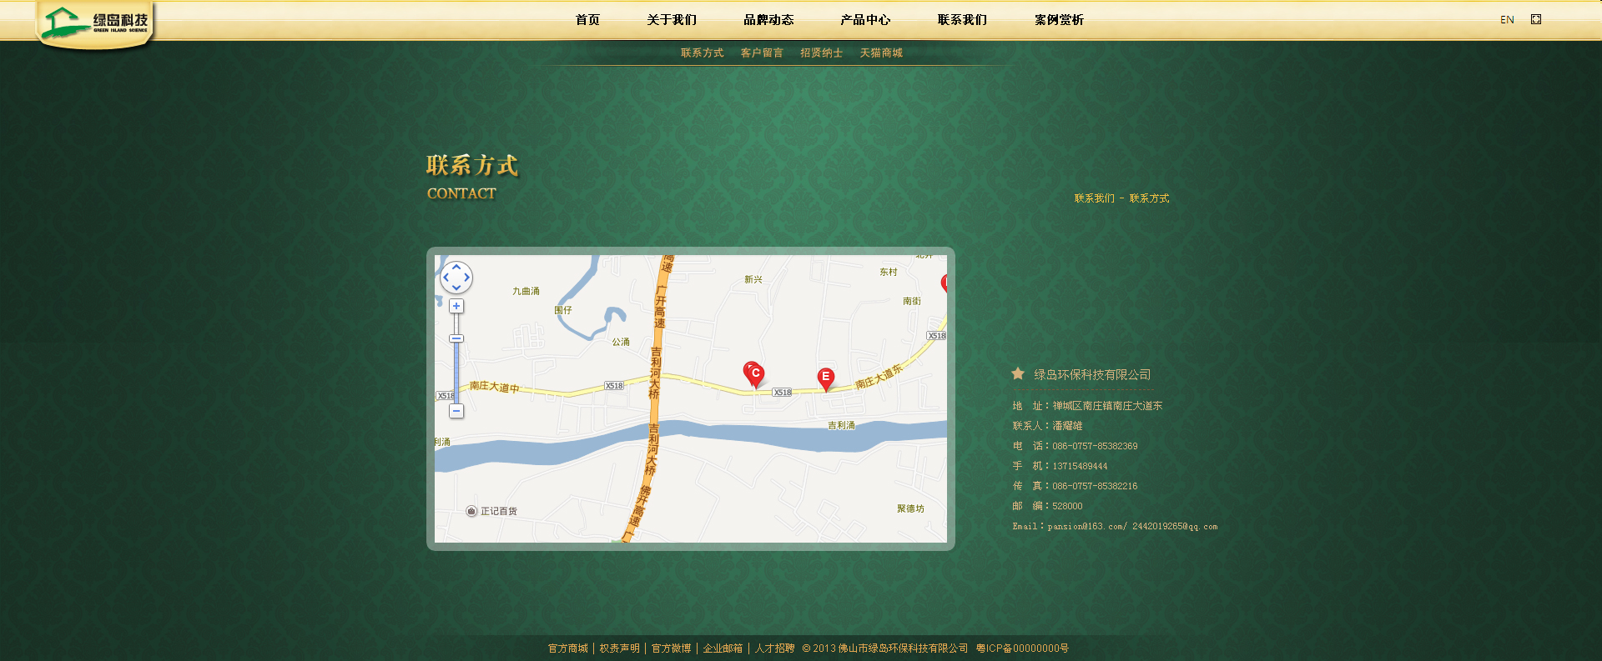1602x661 pixels.
Task: Click the red map marker labeled C
Action: (x=754, y=373)
